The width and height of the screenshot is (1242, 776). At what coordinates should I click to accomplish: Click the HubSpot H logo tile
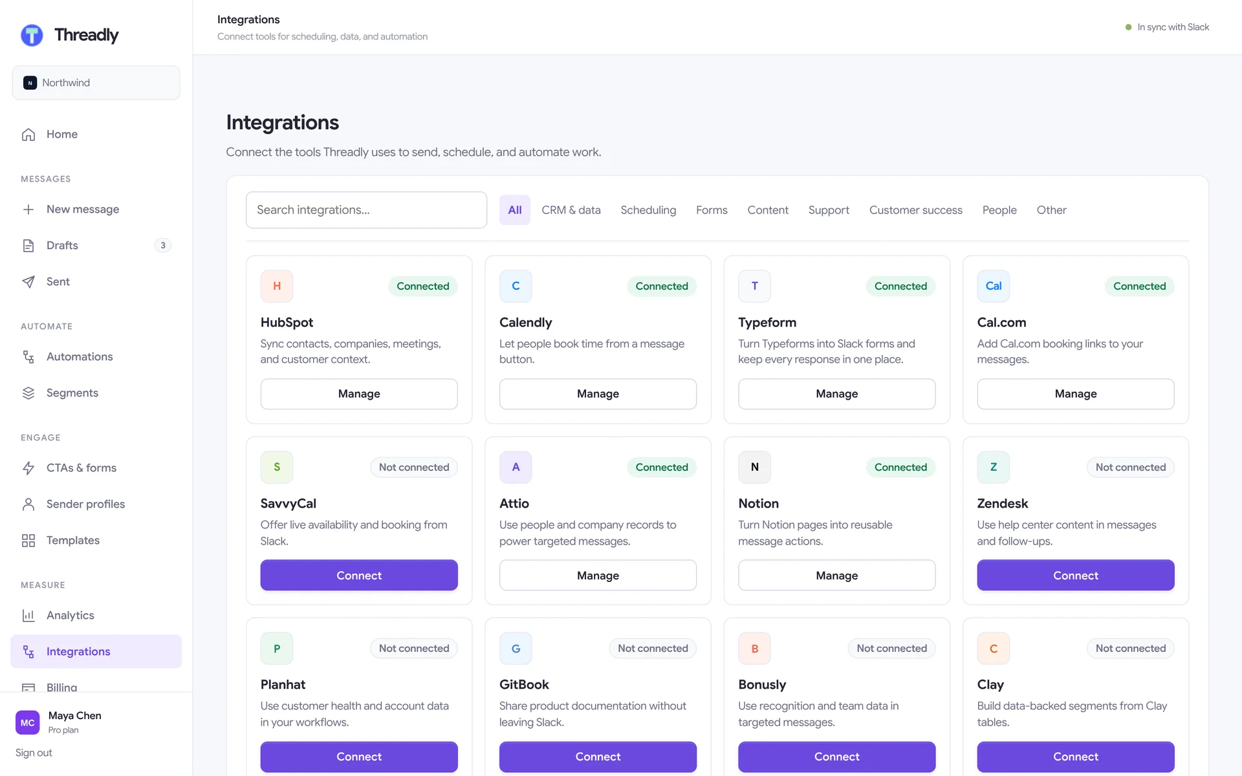[x=277, y=286]
